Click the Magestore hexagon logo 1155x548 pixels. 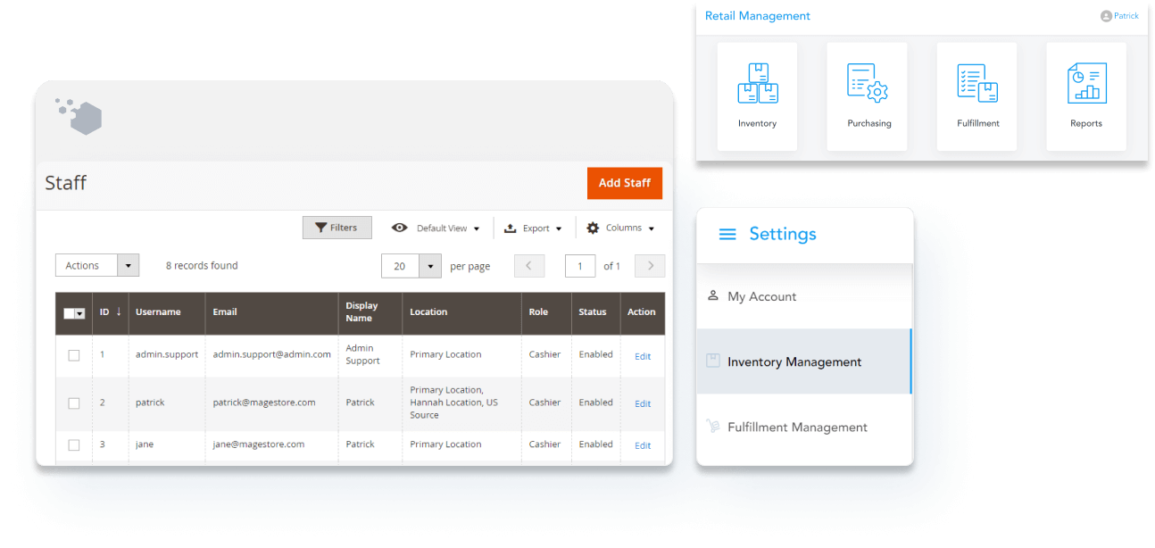(79, 117)
